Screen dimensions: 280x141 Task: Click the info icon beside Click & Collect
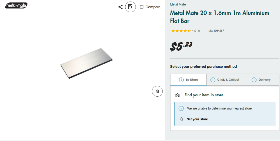tap(213, 80)
